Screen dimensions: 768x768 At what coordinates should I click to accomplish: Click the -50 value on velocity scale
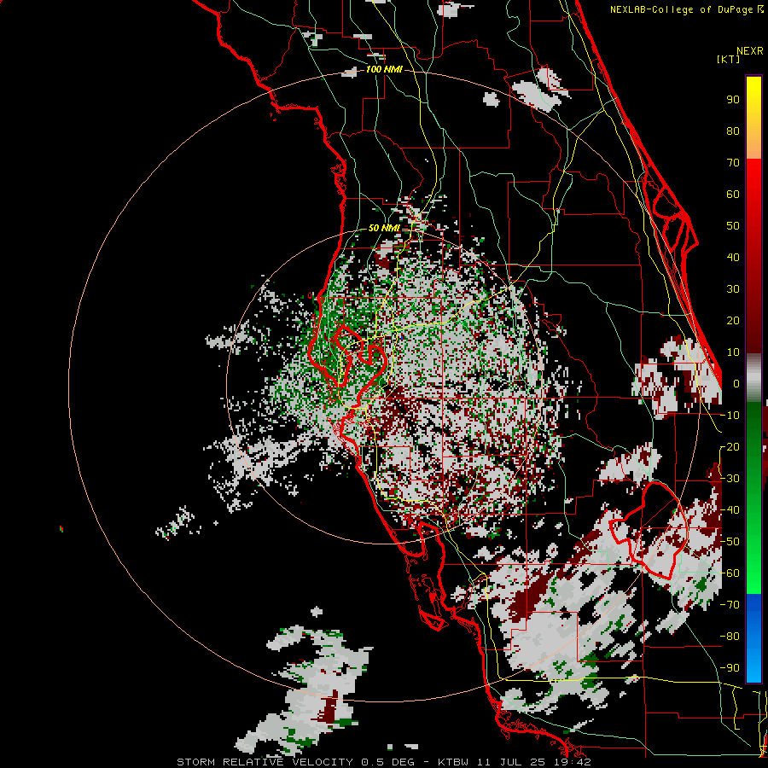point(730,542)
